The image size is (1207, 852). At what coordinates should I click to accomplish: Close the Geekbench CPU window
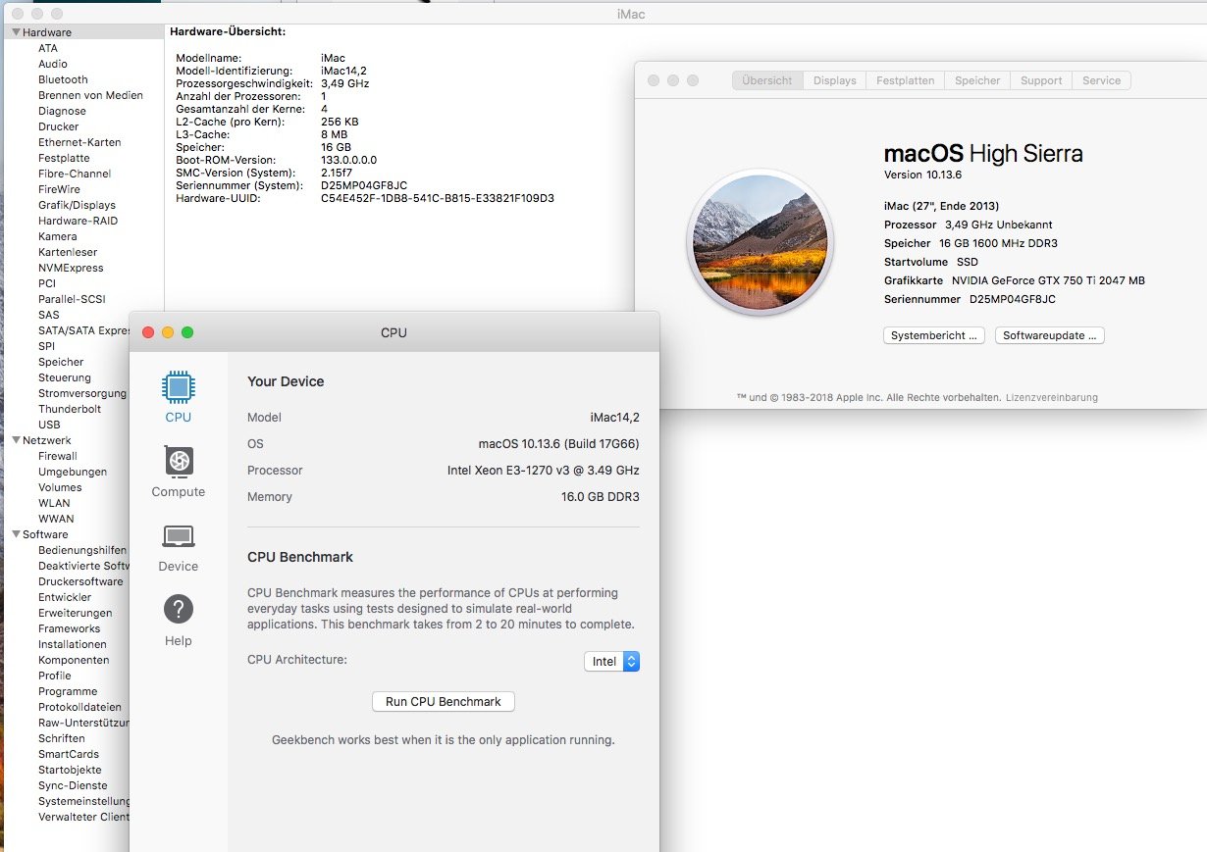pos(148,332)
